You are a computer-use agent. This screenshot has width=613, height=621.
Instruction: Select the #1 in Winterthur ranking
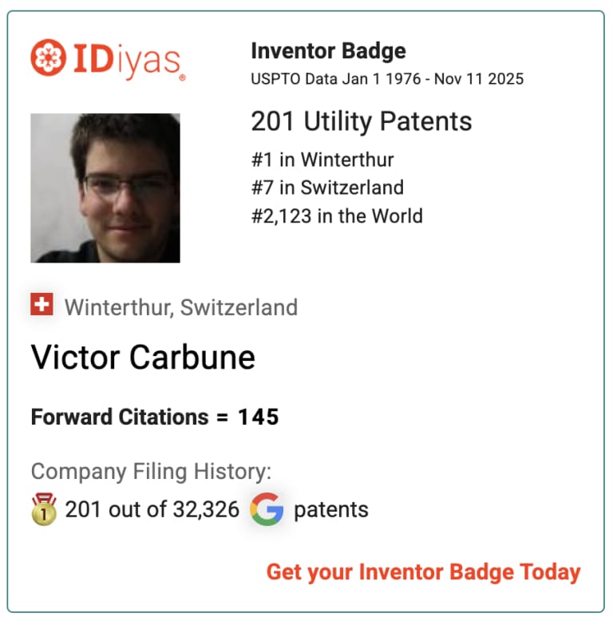click(322, 160)
